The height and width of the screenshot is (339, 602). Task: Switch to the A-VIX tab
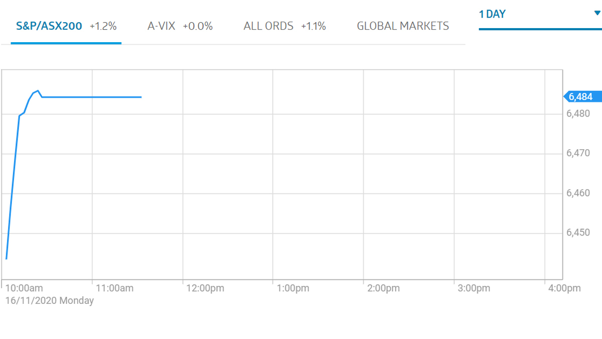180,26
